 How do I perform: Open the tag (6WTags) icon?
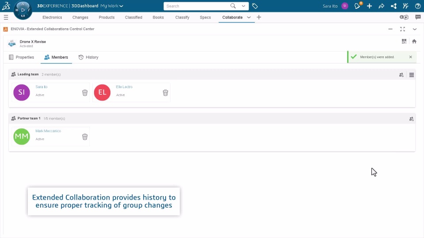tap(255, 6)
